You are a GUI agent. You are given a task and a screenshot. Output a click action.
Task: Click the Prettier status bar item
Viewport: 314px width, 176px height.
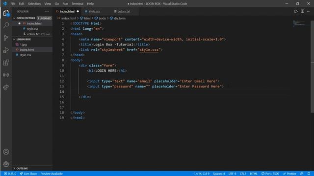[x=289, y=174]
